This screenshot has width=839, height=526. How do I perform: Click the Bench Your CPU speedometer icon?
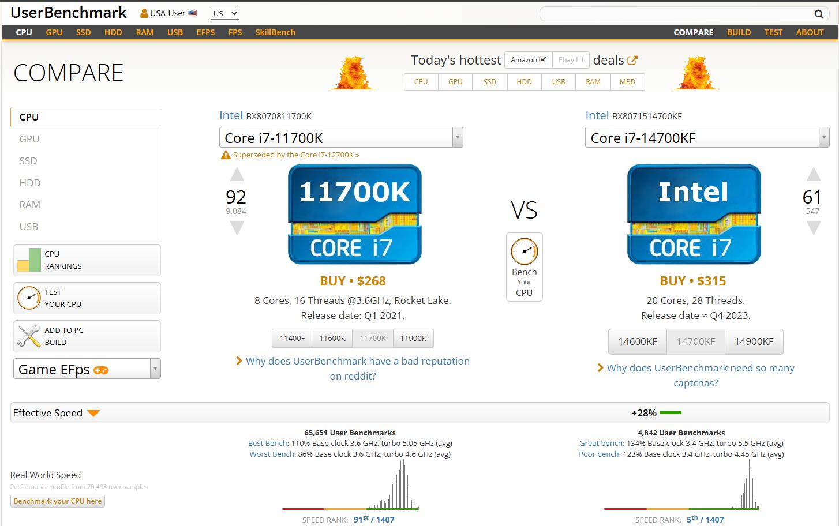(x=524, y=251)
